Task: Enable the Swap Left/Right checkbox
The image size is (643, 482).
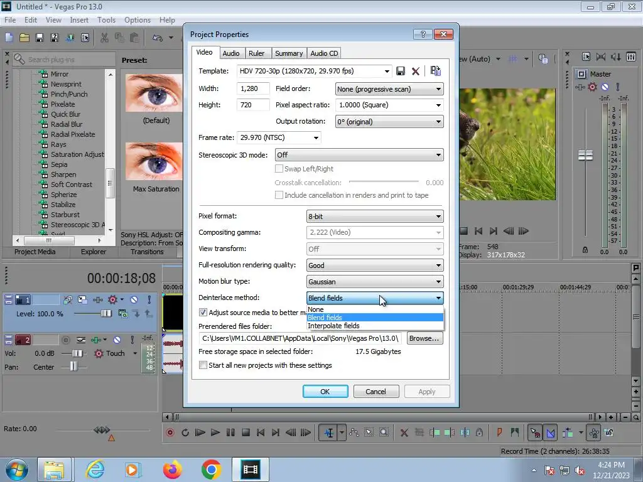Action: click(279, 168)
